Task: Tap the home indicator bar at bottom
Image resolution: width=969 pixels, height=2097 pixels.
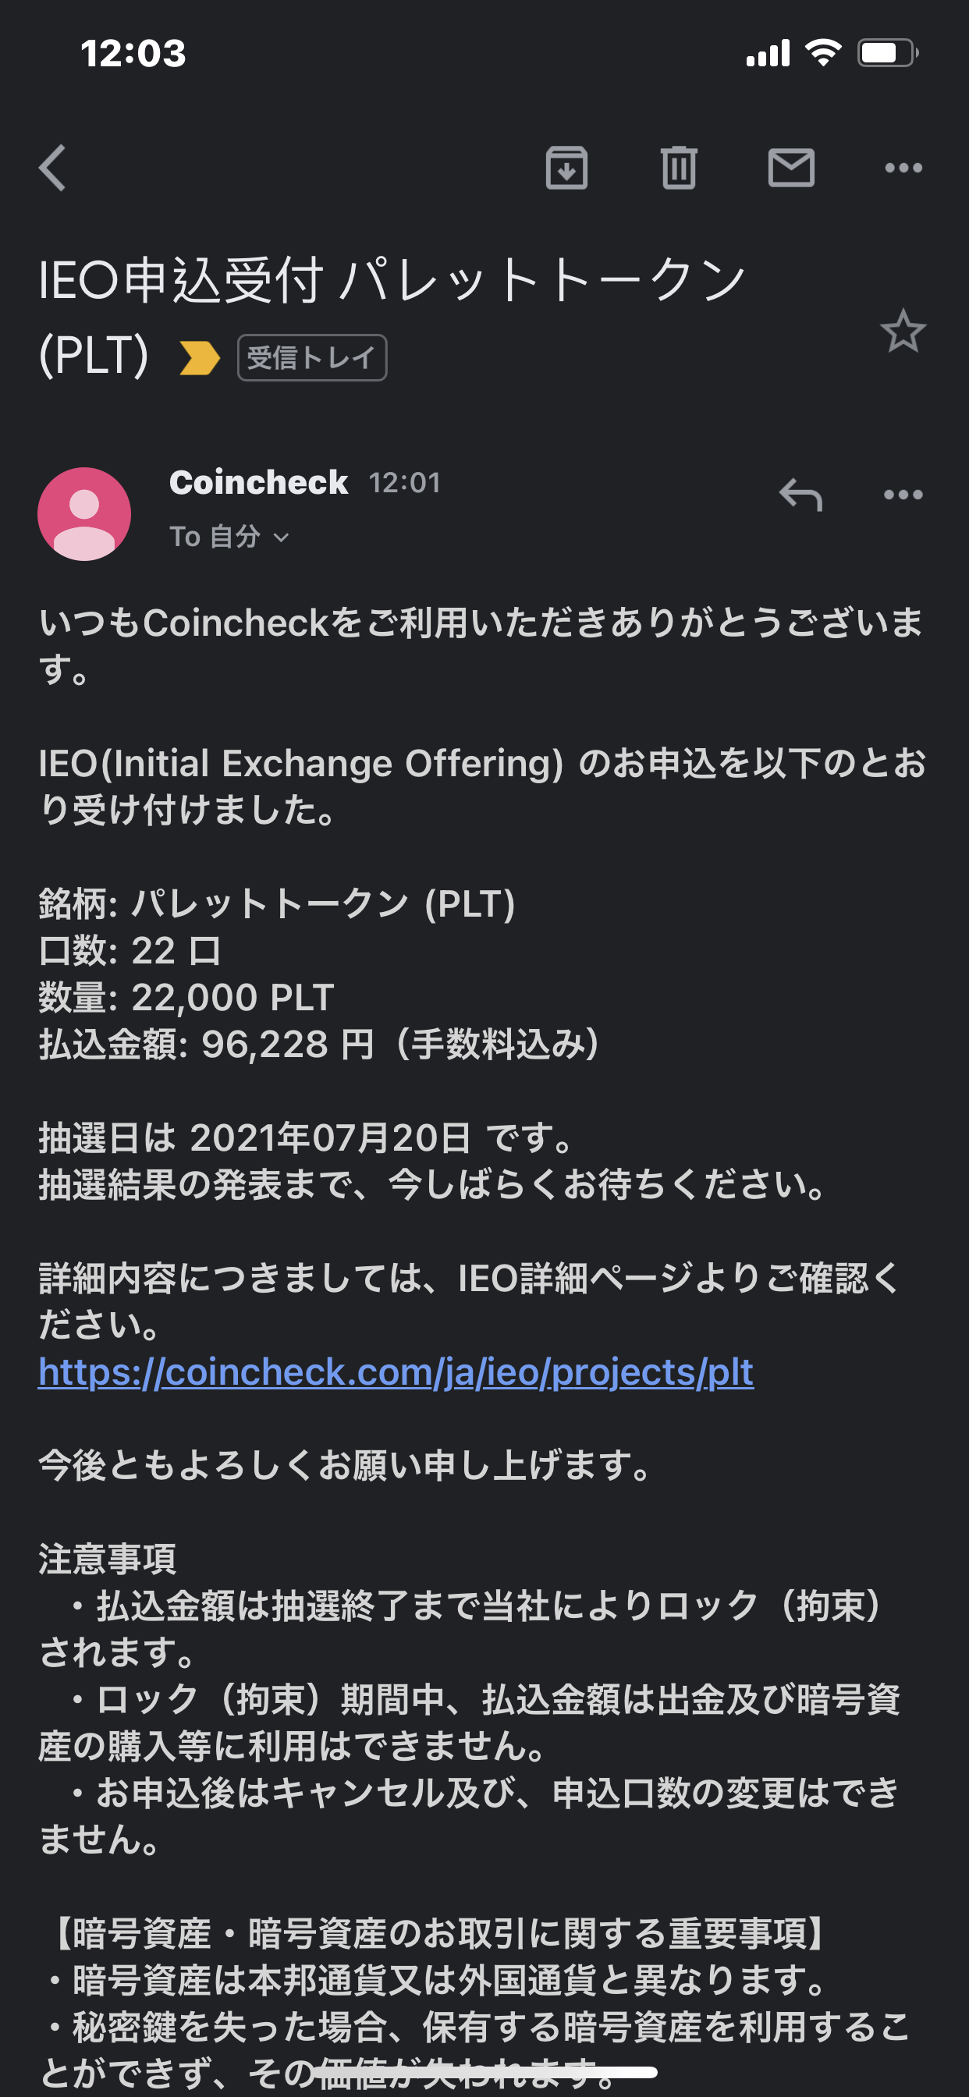Action: point(484,2072)
